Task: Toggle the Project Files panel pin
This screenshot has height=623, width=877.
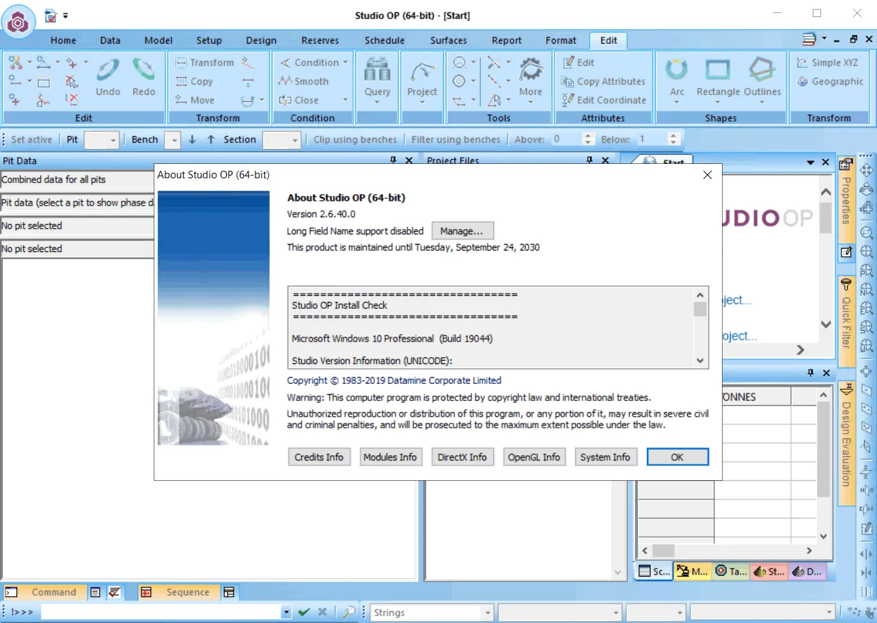Action: point(589,161)
